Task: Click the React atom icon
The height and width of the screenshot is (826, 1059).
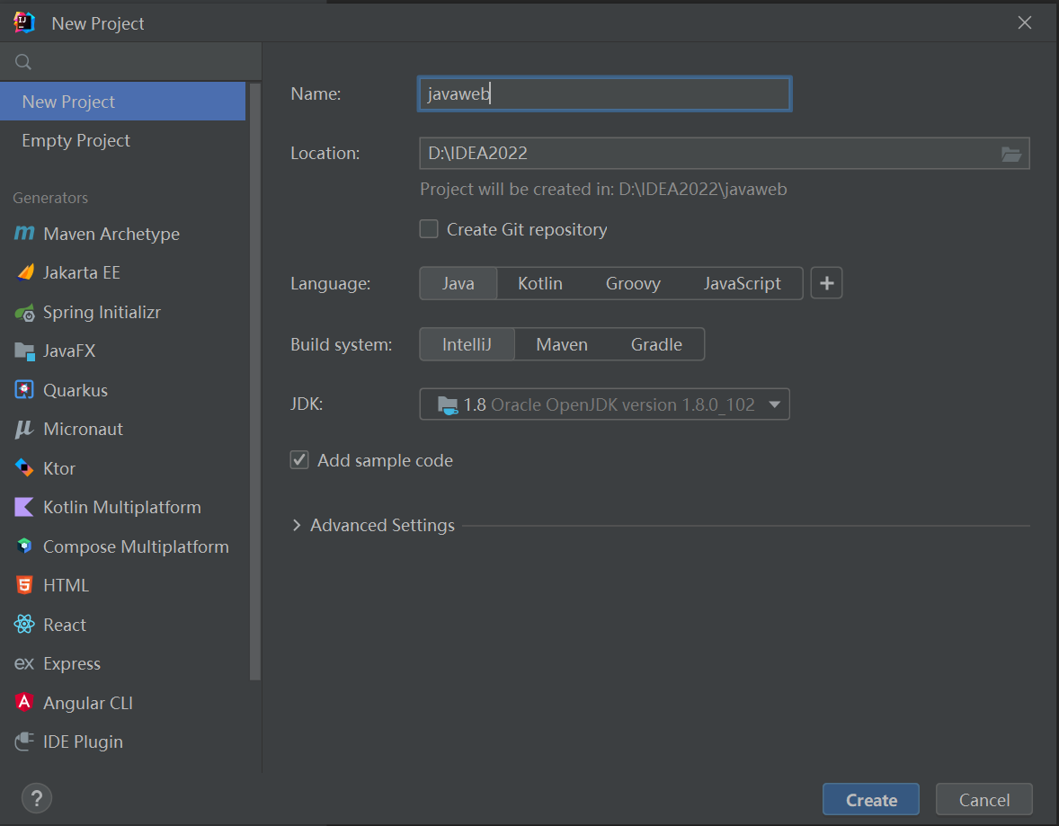Action: click(x=24, y=624)
